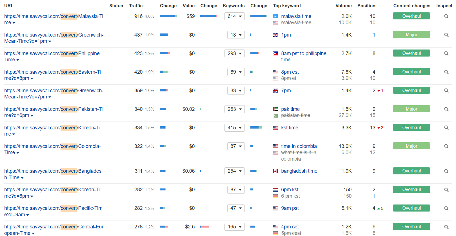Screen dimensions: 456x236
Task: Sort by Traffic column header
Action: [x=135, y=6]
